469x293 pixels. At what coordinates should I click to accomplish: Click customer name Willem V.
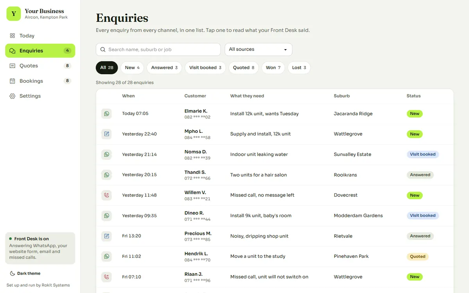(x=195, y=193)
